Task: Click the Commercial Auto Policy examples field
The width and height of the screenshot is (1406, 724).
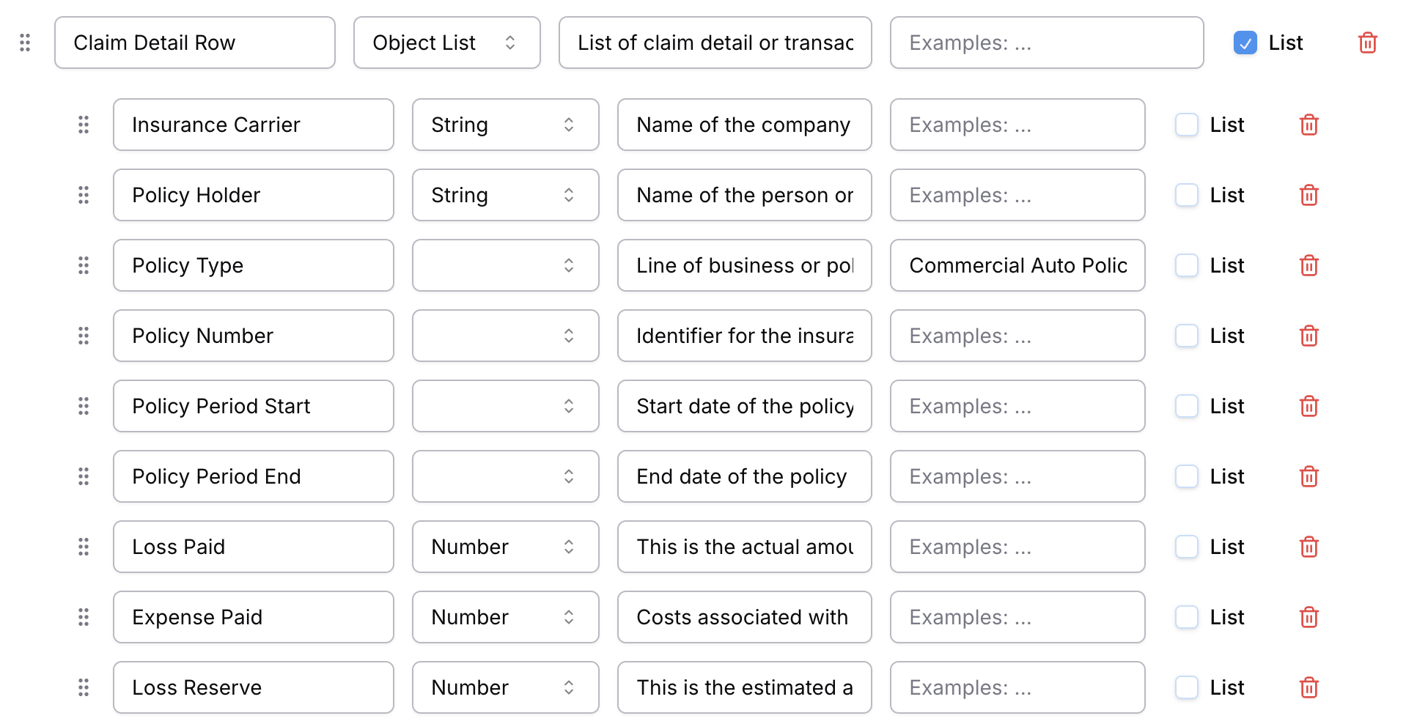Action: pyautogui.click(x=1017, y=265)
